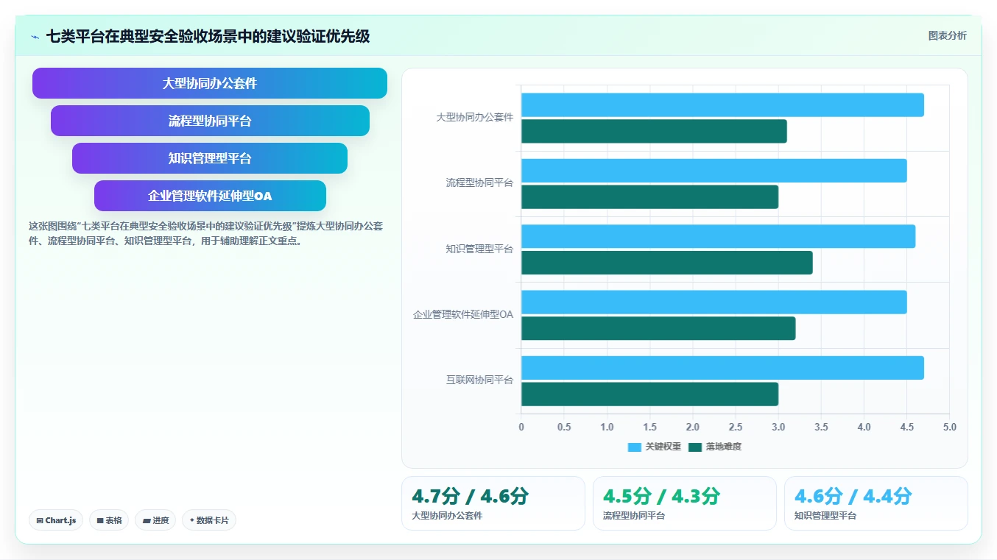
Task: Click the 关键权重 bar for 大型协同办公套件
Action: click(x=722, y=104)
